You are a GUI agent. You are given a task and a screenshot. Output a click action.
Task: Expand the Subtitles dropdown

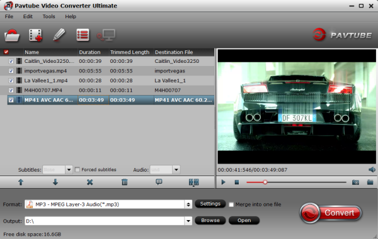[x=69, y=170]
